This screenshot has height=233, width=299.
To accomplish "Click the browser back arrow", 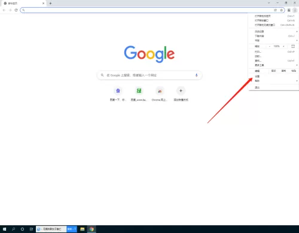I will (x=4, y=10).
